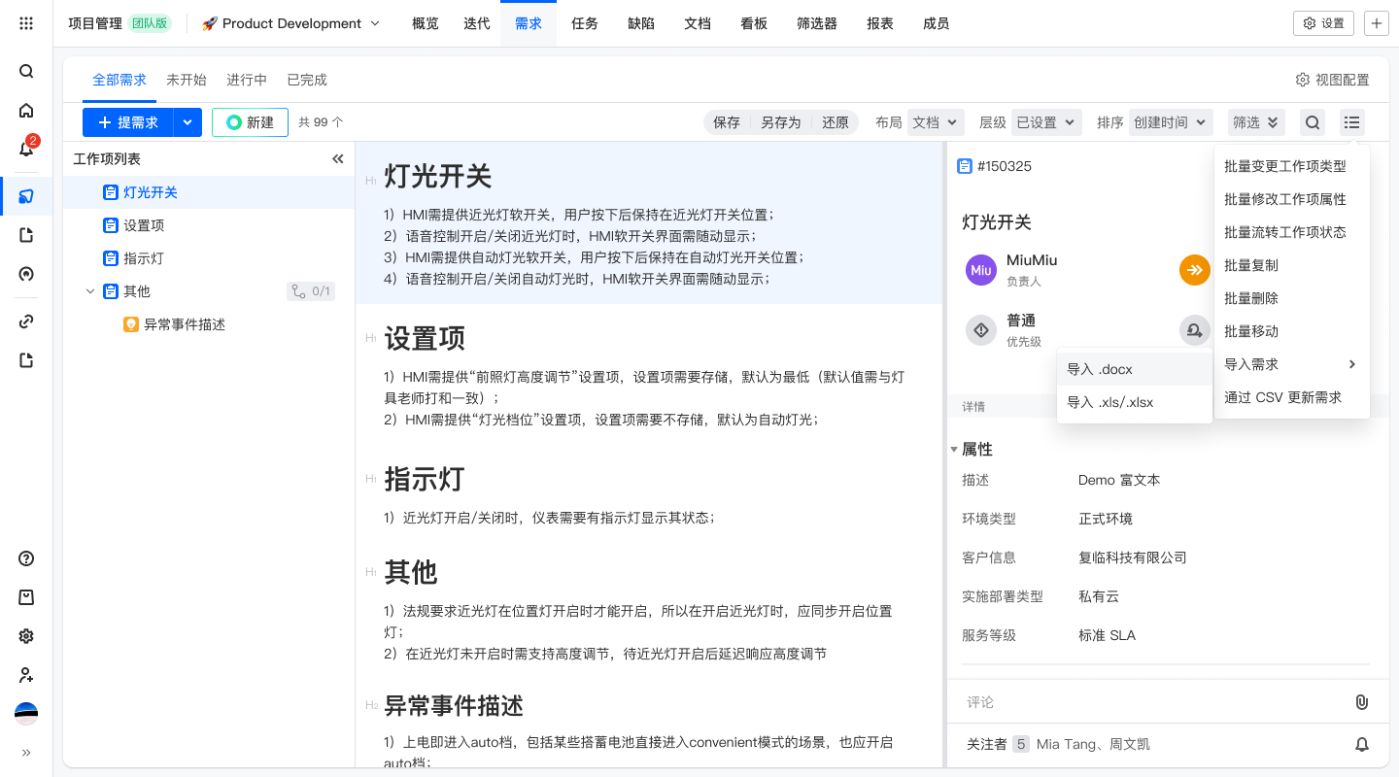The width and height of the screenshot is (1399, 777).
Task: Click the 提需求 button
Action: point(128,122)
